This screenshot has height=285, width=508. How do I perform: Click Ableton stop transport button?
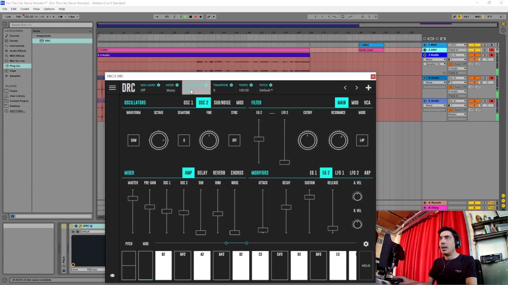(x=190, y=17)
